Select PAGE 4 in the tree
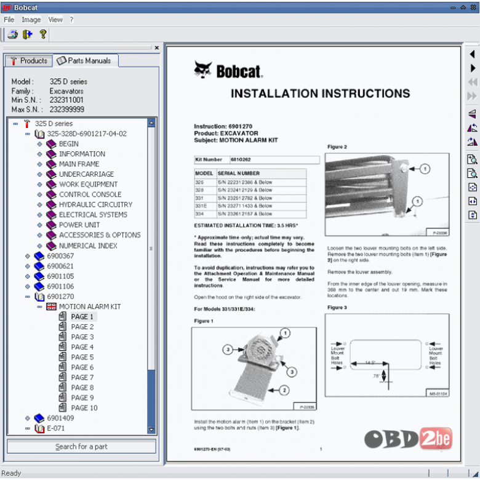 [x=82, y=347]
